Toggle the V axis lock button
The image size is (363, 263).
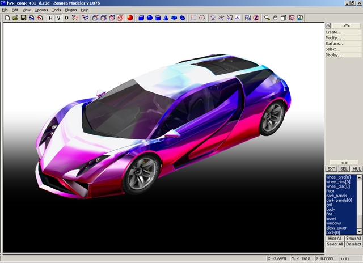click(58, 18)
